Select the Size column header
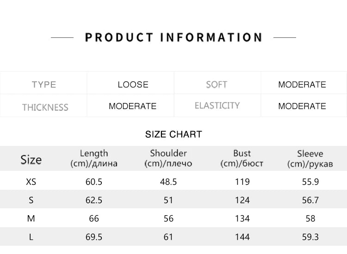This screenshot has height=254, width=347. (x=31, y=160)
